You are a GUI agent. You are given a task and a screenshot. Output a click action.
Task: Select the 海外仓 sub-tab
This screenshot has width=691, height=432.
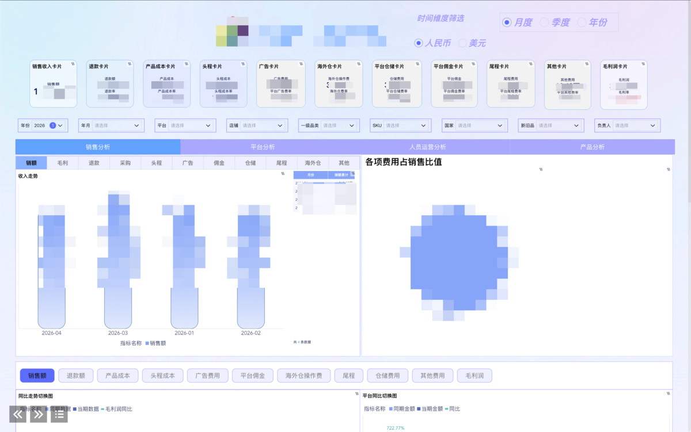[313, 163]
